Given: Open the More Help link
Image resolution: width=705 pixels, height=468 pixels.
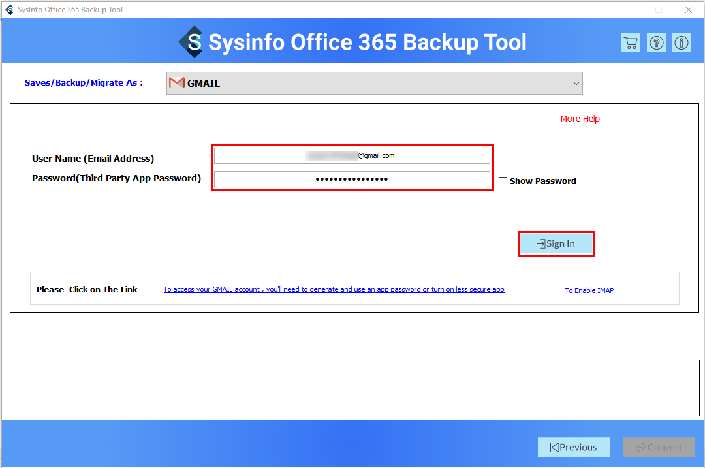Looking at the screenshot, I should (580, 119).
